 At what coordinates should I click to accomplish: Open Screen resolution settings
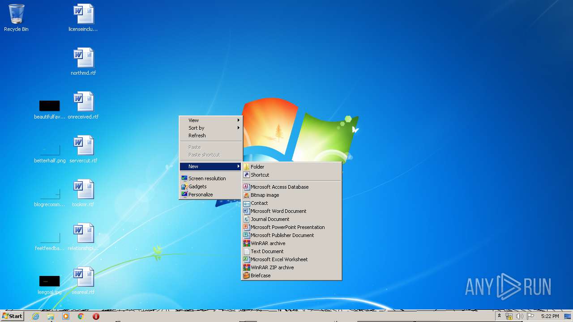(211, 178)
